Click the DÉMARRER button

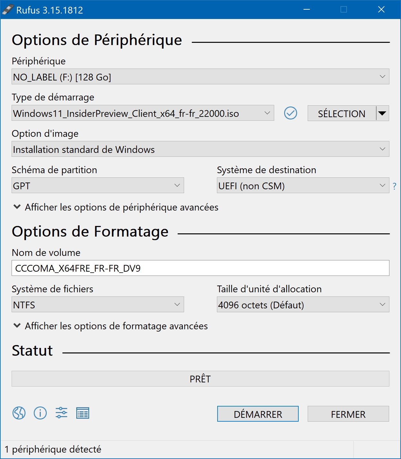pos(258,414)
